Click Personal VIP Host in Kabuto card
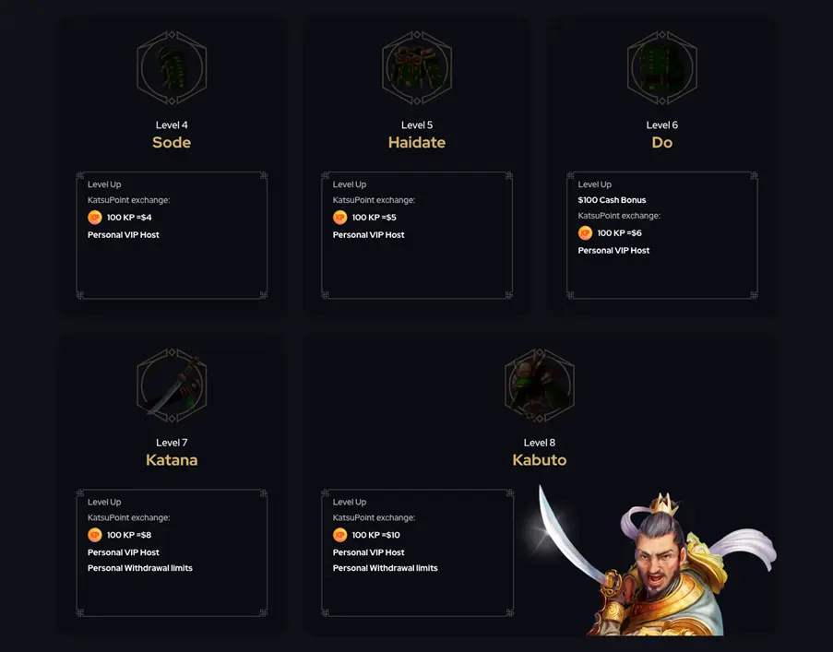The image size is (833, 652). click(x=369, y=552)
